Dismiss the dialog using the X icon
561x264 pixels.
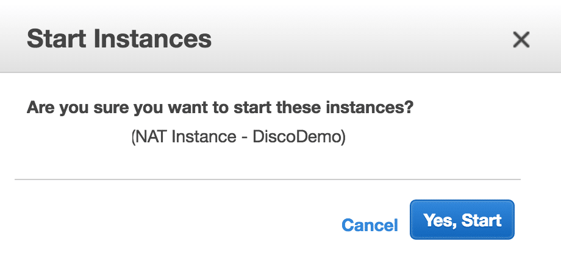point(521,40)
